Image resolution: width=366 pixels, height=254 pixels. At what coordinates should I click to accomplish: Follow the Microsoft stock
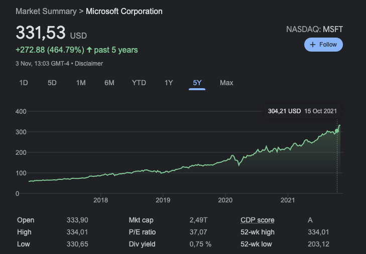[x=323, y=45]
